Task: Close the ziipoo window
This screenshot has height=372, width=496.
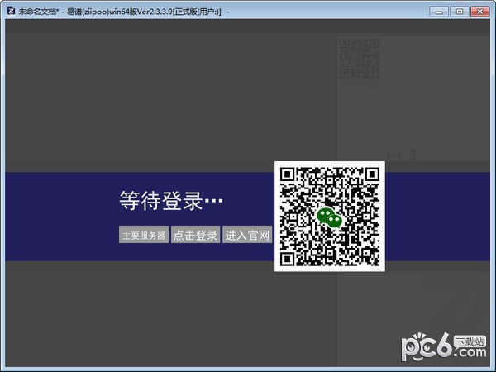Action: click(x=479, y=12)
